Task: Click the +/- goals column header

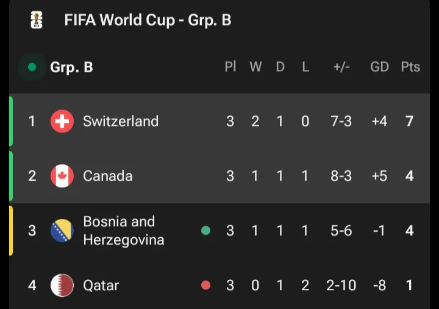Action: click(x=341, y=67)
